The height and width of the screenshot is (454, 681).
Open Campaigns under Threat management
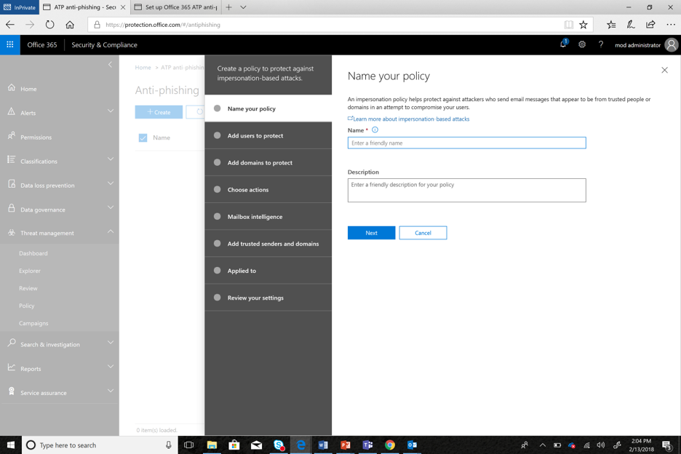click(x=33, y=323)
